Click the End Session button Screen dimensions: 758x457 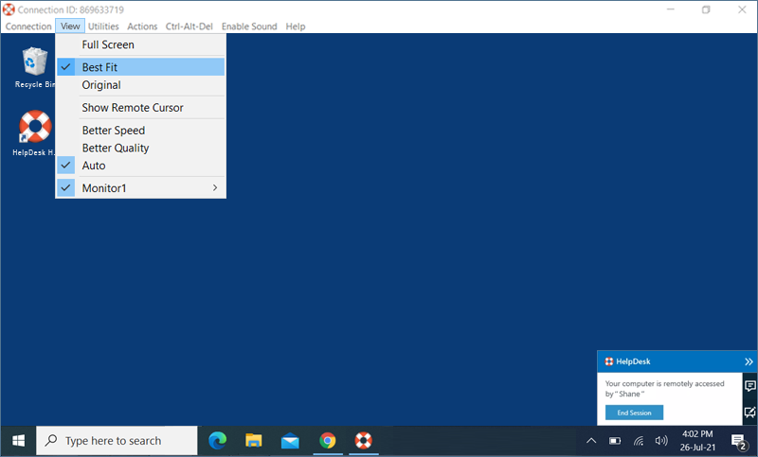pyautogui.click(x=634, y=413)
